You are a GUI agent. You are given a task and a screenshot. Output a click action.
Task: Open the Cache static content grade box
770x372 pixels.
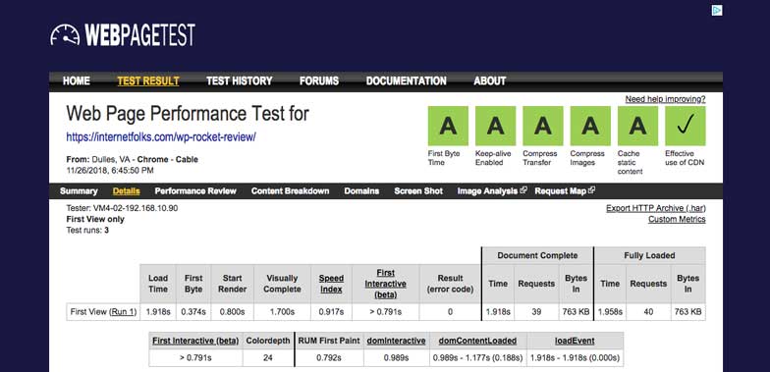(x=637, y=126)
